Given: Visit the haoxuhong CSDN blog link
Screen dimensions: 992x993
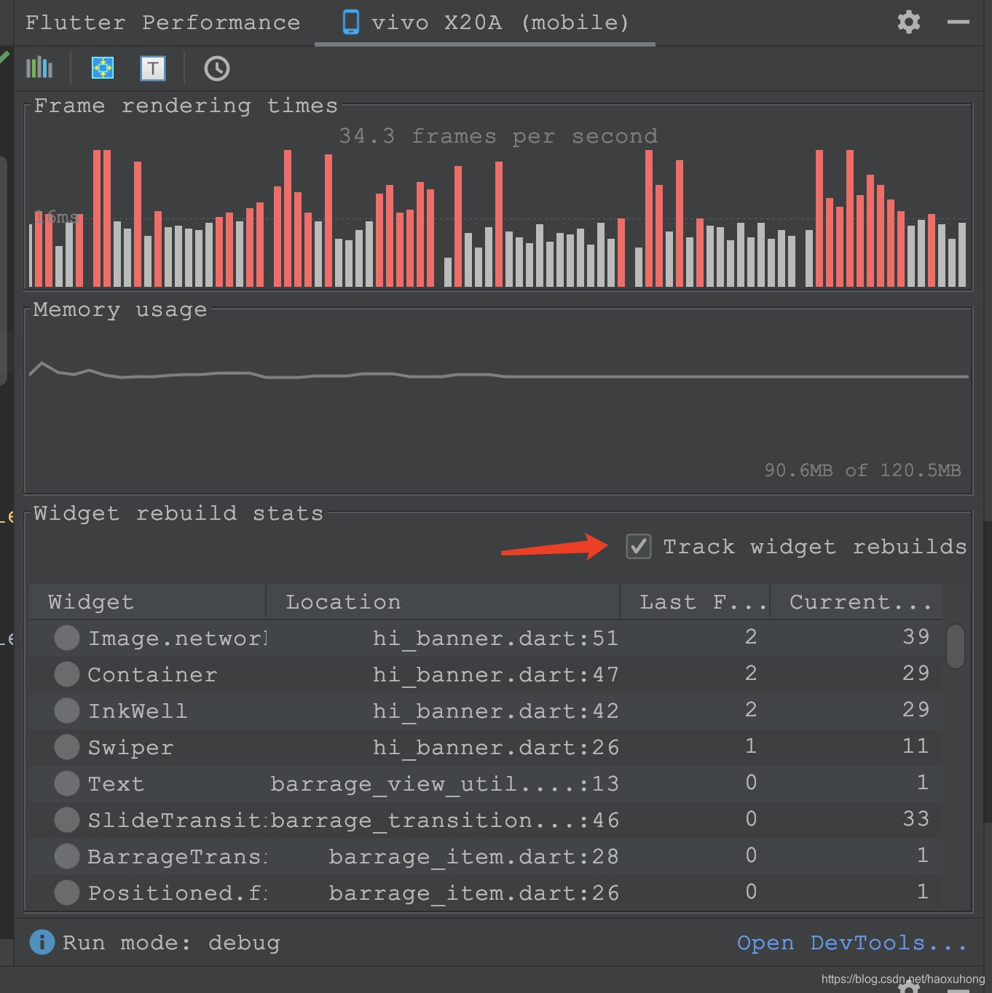Looking at the screenshot, I should pos(903,978).
